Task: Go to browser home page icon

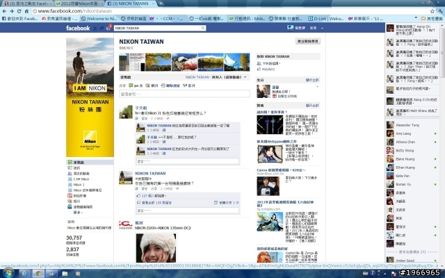Action: click(26, 11)
